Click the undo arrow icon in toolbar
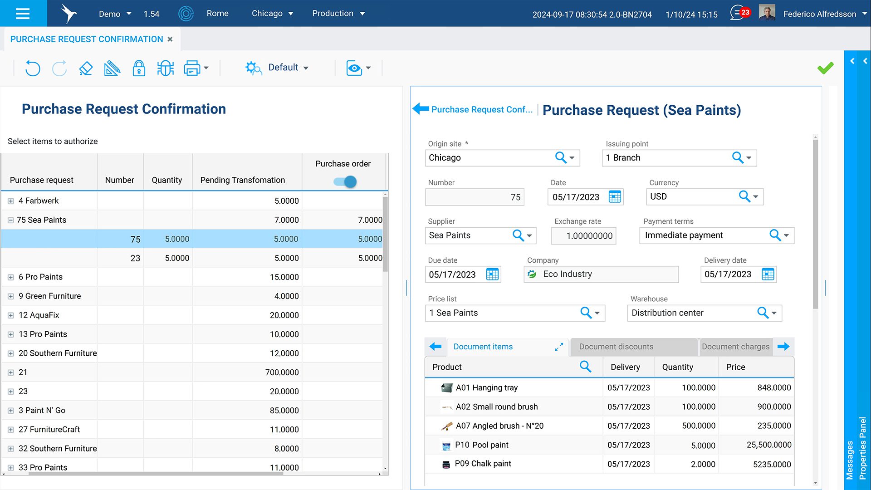Viewport: 871px width, 490px height. (33, 68)
